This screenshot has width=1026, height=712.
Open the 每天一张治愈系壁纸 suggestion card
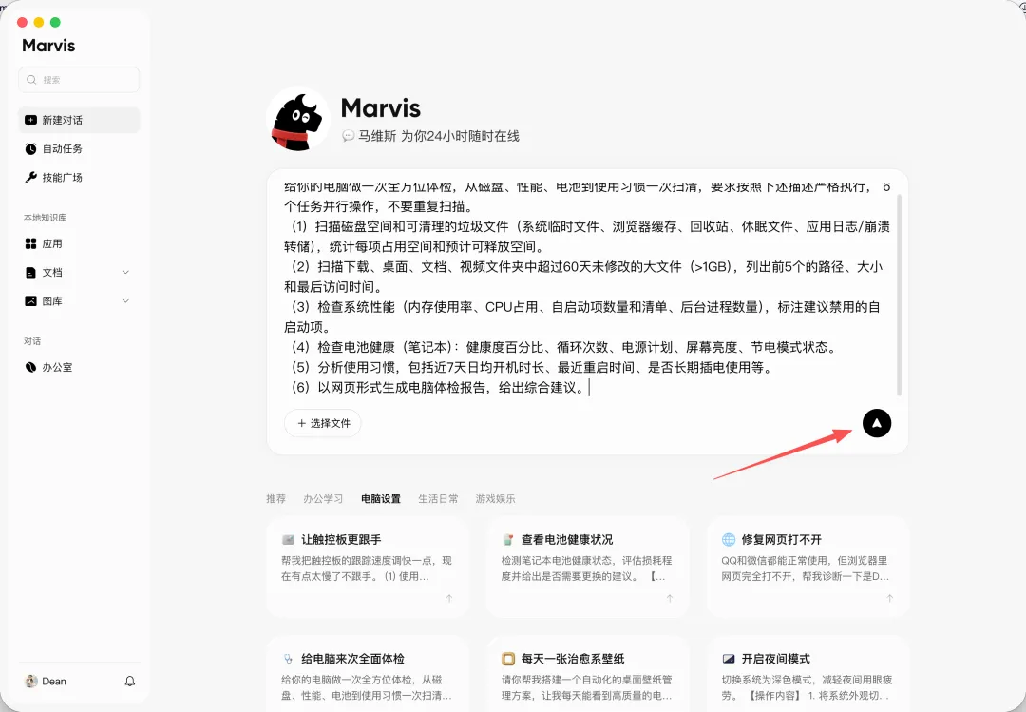588,675
